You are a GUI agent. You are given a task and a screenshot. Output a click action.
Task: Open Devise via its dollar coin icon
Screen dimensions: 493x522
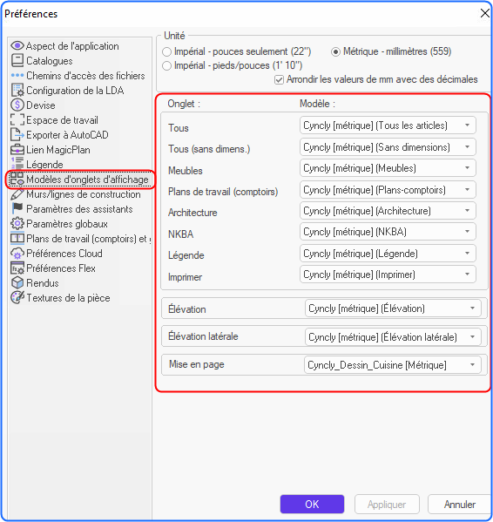[17, 105]
